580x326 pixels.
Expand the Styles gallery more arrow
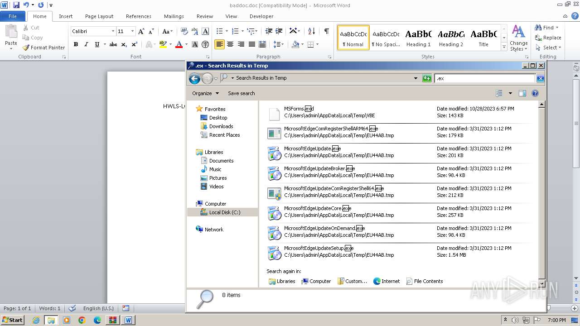pyautogui.click(x=504, y=47)
